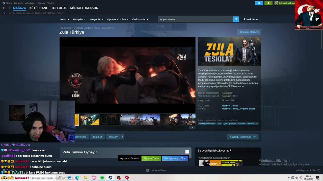This screenshot has width=323, height=181.
Task: Click the Macera tag
Action: (251, 124)
